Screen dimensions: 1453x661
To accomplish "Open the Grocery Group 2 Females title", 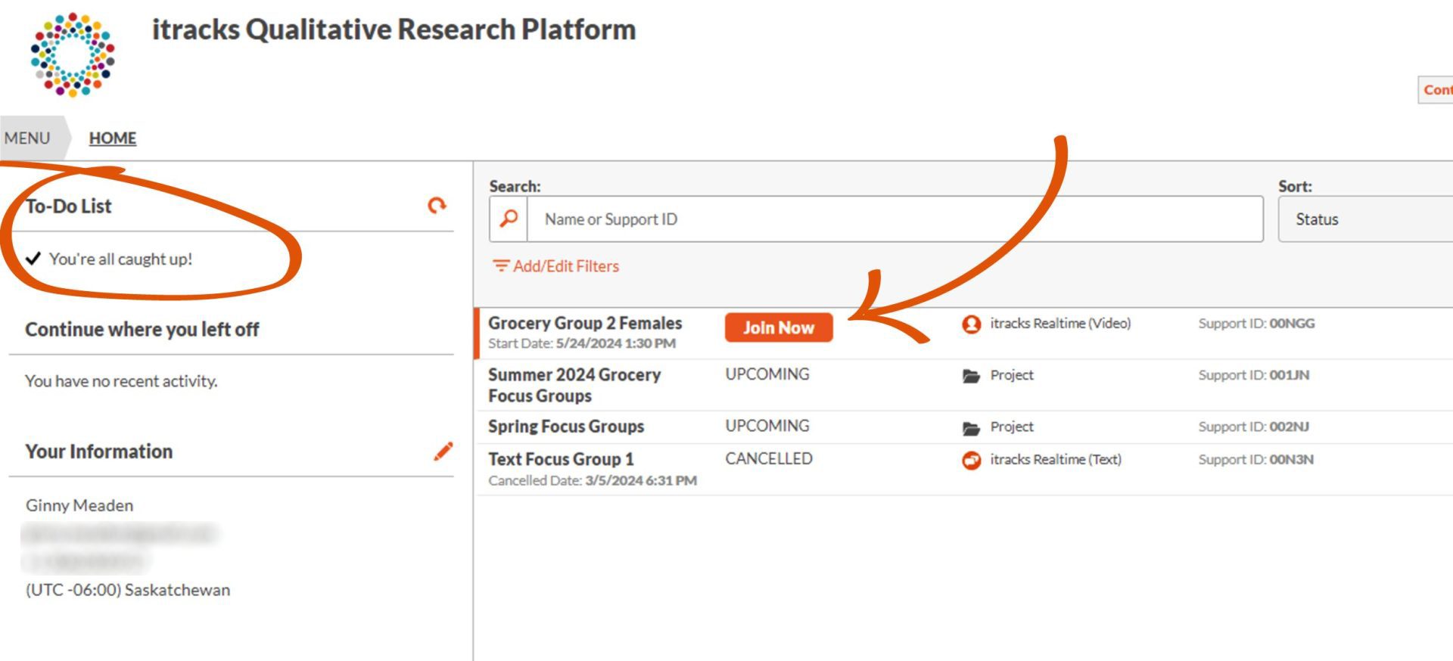I will (x=585, y=323).
